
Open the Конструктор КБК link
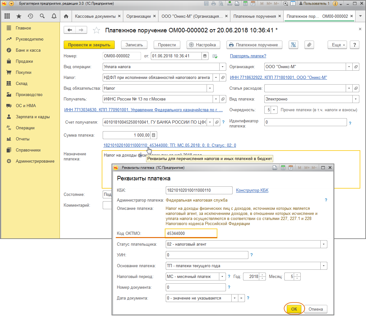tap(252, 190)
